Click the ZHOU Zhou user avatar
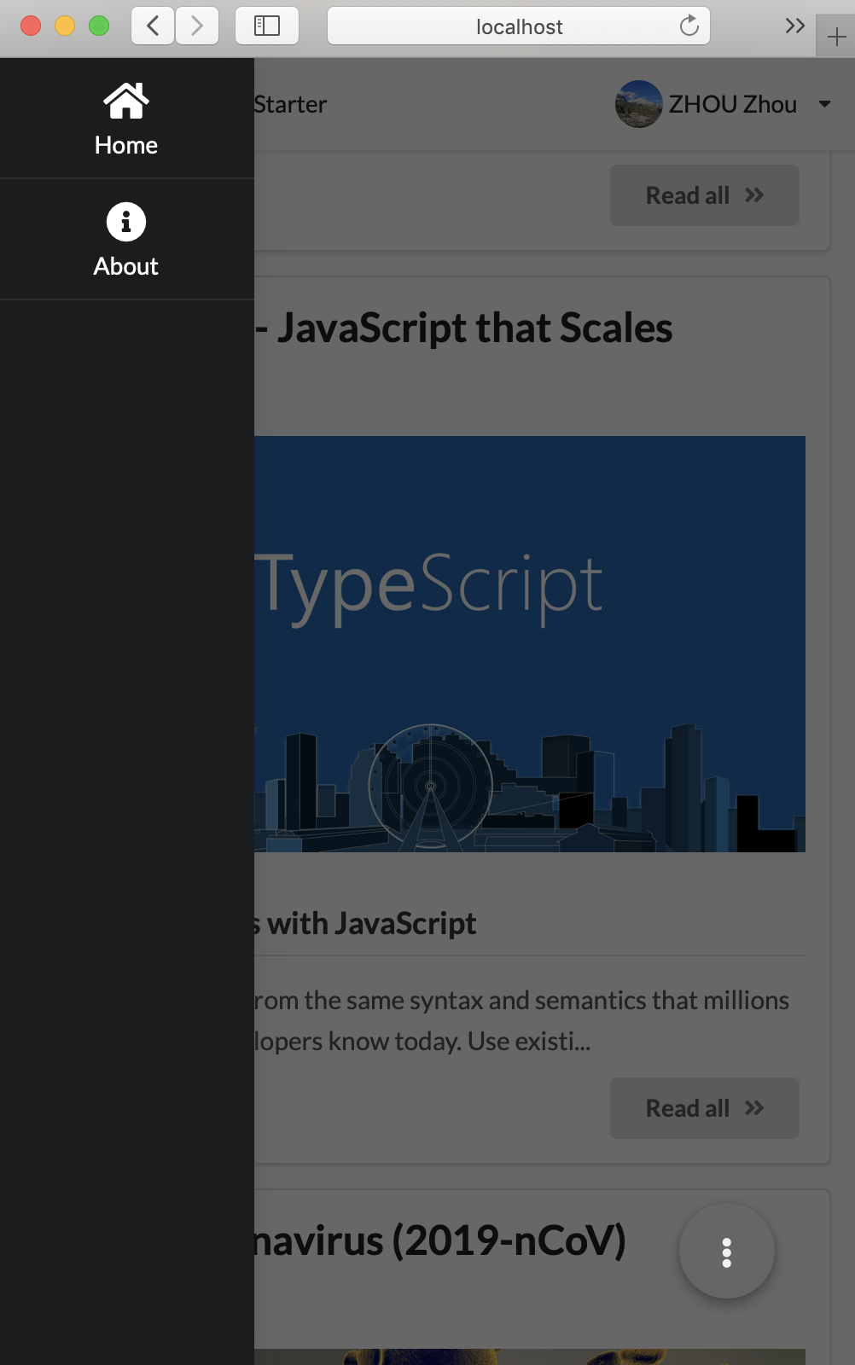 (x=639, y=104)
